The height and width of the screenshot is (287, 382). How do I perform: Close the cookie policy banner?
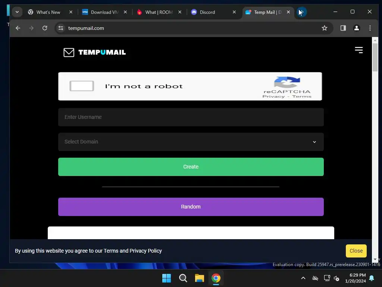click(356, 251)
